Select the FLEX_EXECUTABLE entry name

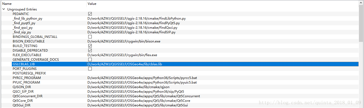pyautogui.click(x=27, y=55)
